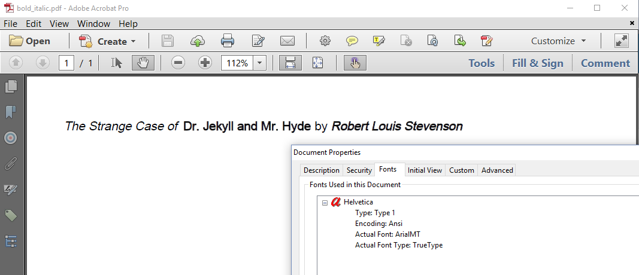Open the Help menu

tap(128, 23)
